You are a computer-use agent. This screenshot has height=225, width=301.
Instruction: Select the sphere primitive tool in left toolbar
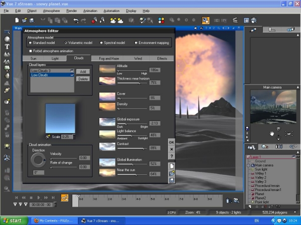point(7,39)
